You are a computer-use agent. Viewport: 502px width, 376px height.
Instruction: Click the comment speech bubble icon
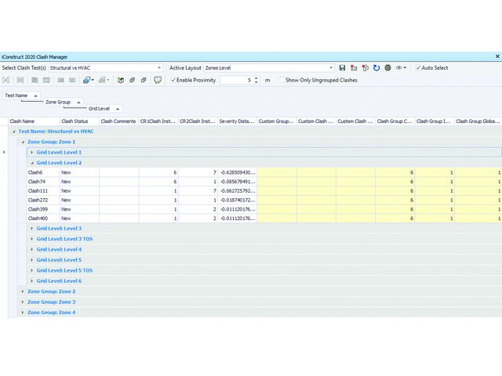[x=158, y=80]
